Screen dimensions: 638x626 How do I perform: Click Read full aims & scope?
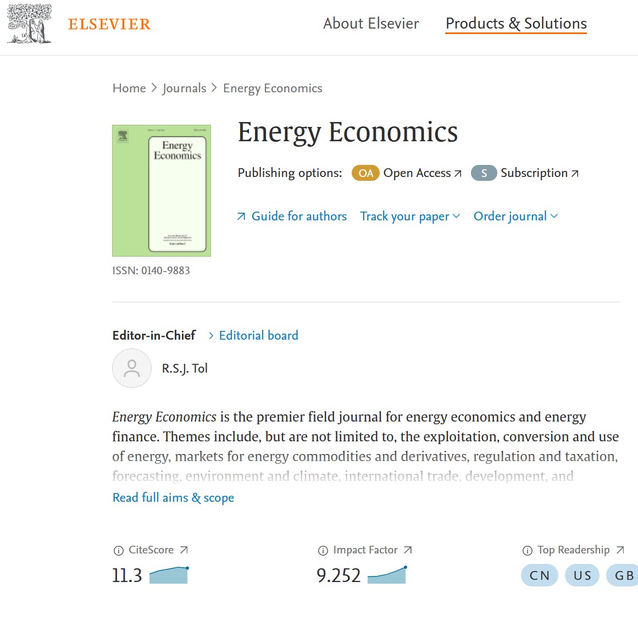tap(173, 497)
